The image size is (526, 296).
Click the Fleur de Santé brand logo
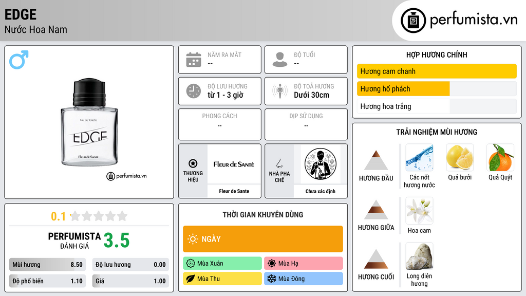(234, 164)
